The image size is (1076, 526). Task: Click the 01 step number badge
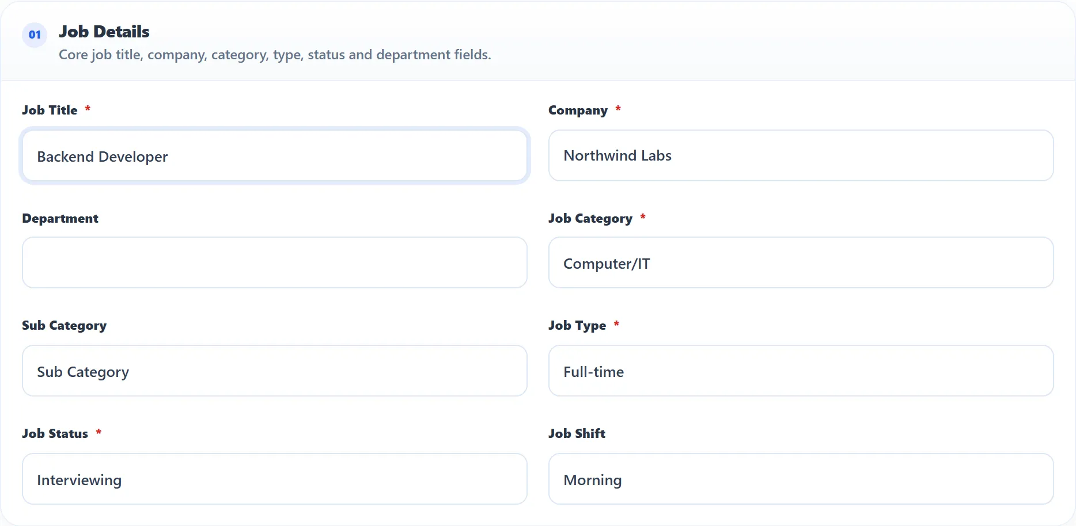[35, 35]
